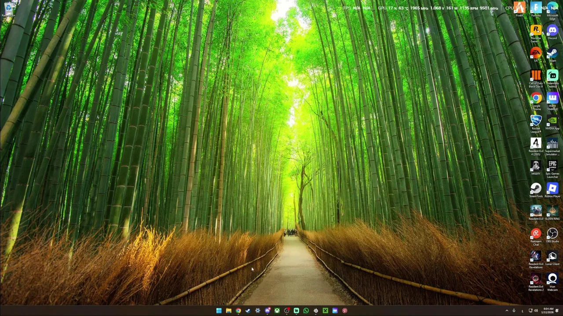Click the WeMod icon in the taskbar
Screen dimensions: 563x316
click(x=335, y=311)
